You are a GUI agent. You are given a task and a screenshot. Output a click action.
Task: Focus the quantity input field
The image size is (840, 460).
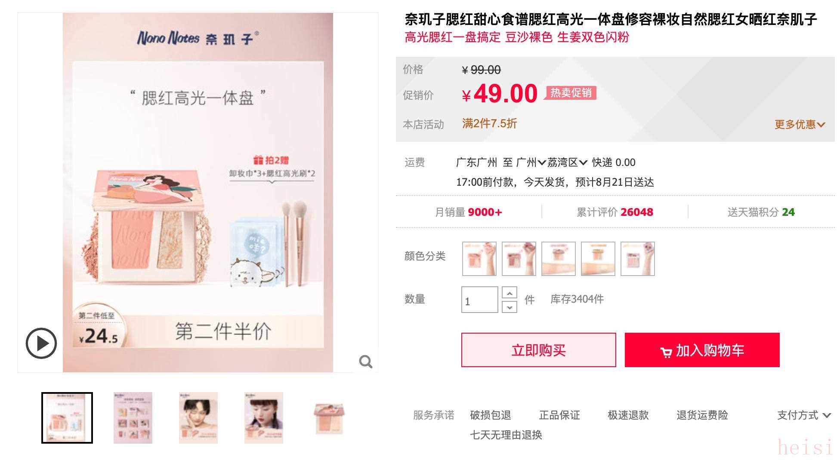[x=479, y=300]
